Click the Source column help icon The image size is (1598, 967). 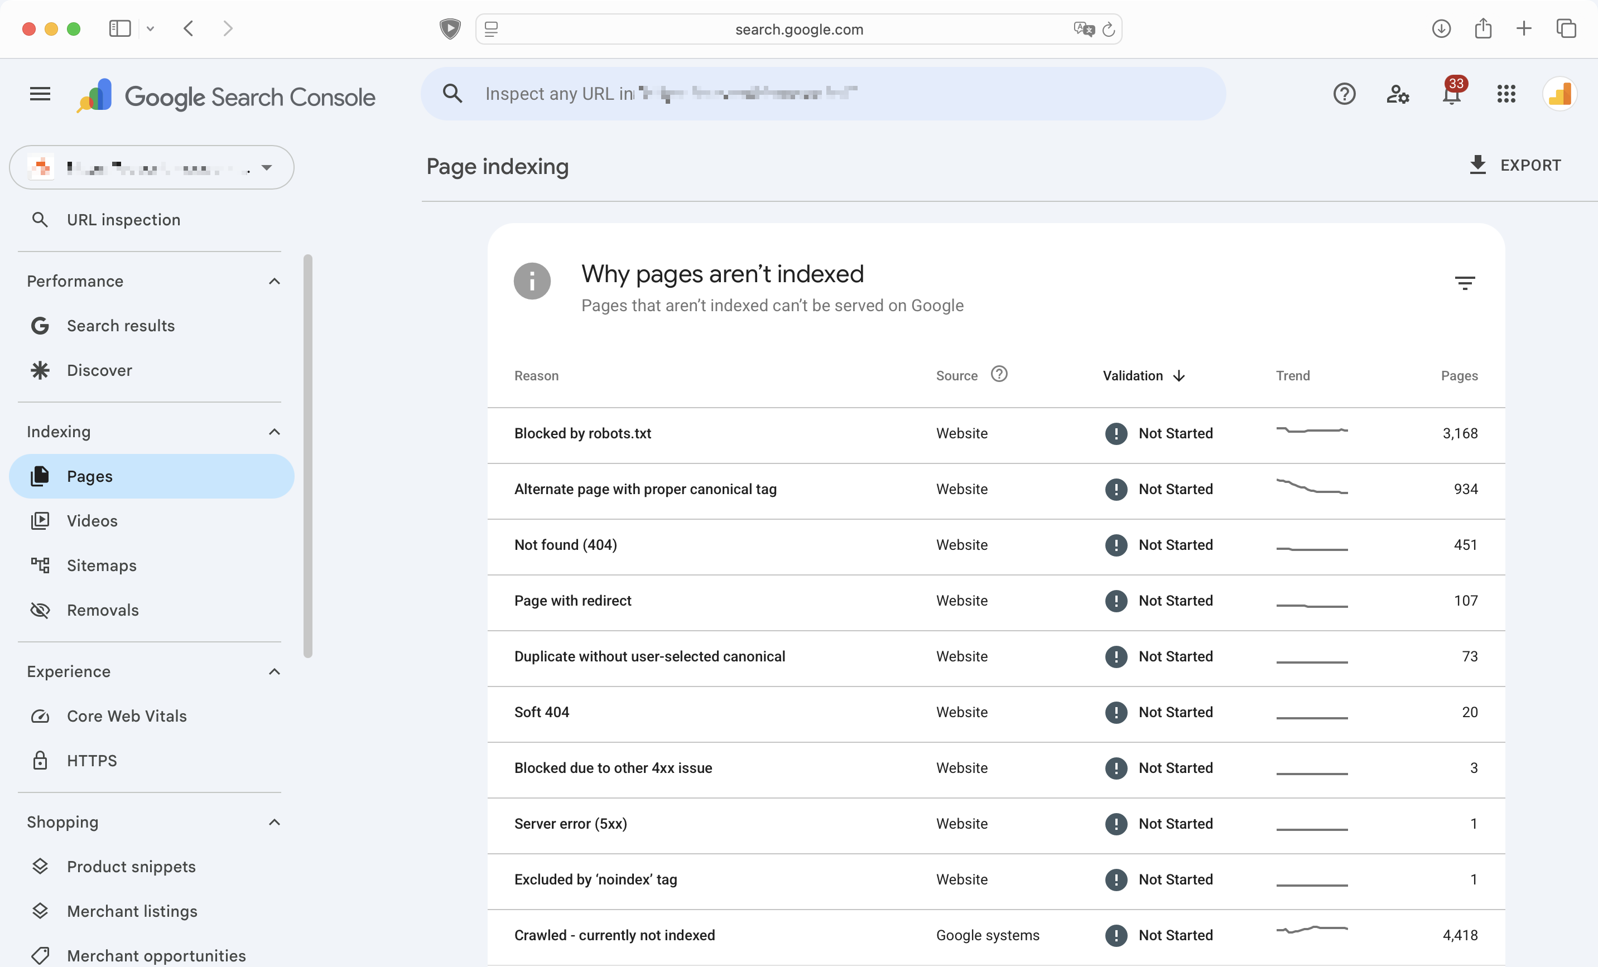999,374
